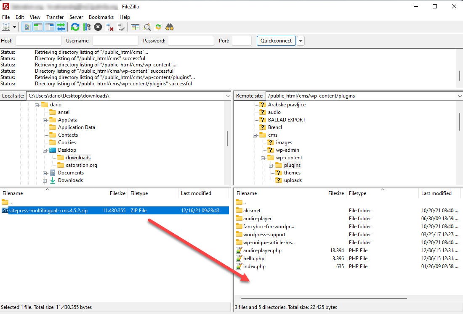
Task: Open the Edit menu
Action: (x=20, y=17)
